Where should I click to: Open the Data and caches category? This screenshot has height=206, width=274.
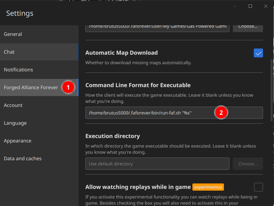pos(39,159)
